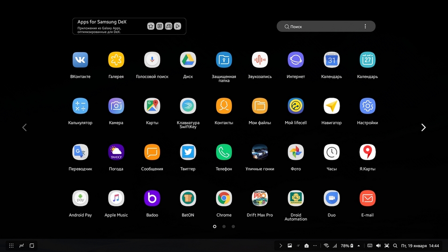Click the home square taskbar button
448x252 pixels.
tap(32, 245)
